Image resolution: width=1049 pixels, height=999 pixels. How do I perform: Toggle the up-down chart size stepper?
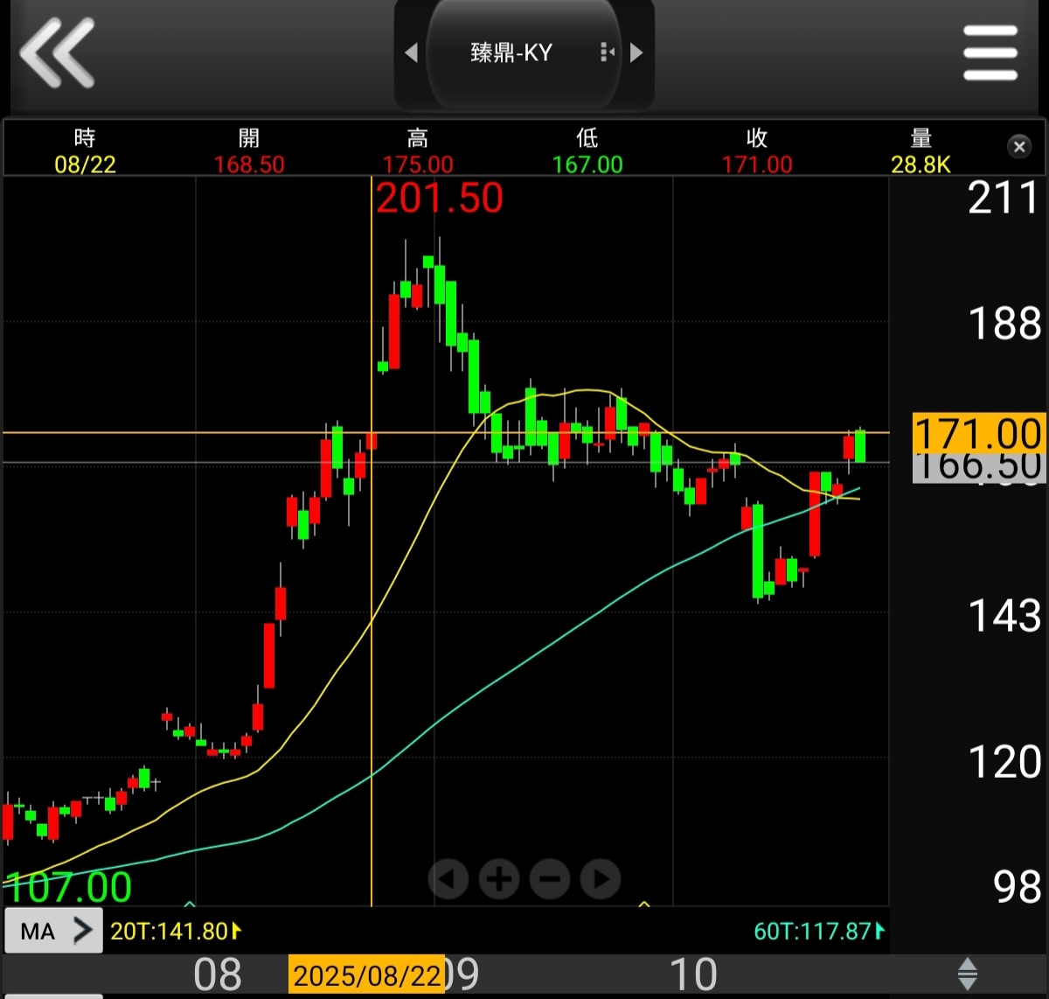tap(968, 974)
